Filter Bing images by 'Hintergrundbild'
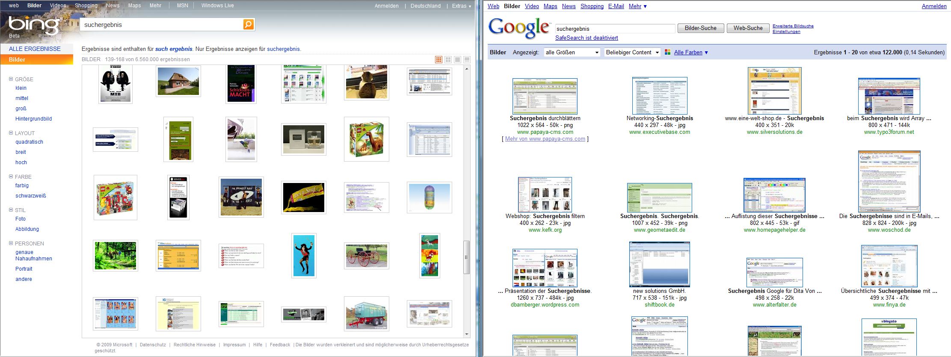 pos(33,119)
